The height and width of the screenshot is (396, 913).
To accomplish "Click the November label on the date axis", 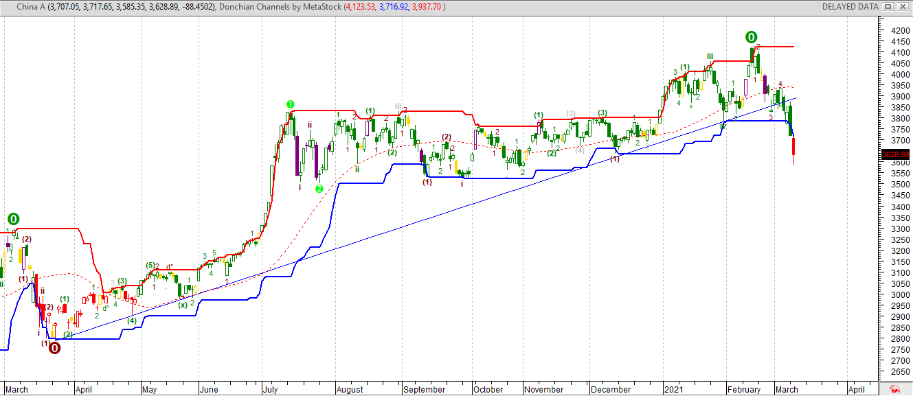I will pos(544,389).
